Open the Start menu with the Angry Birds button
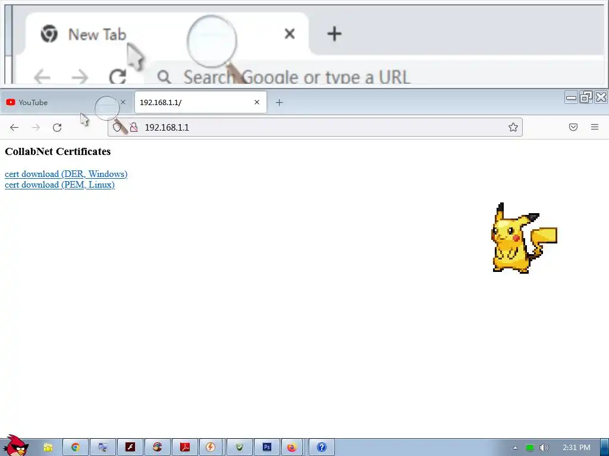609x456 pixels. tap(16, 446)
